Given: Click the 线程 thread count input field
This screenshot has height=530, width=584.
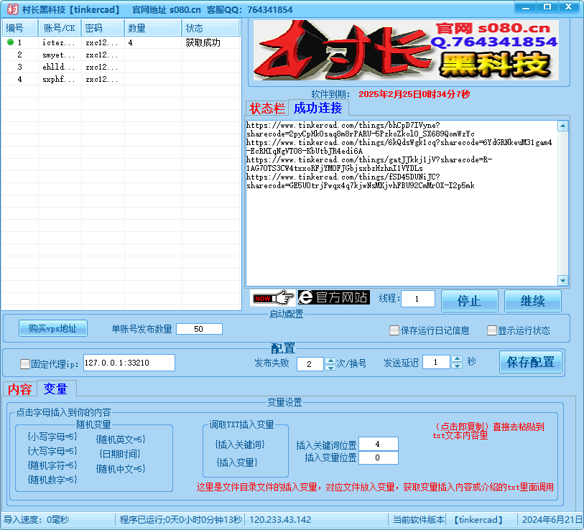Looking at the screenshot, I should pyautogui.click(x=418, y=299).
